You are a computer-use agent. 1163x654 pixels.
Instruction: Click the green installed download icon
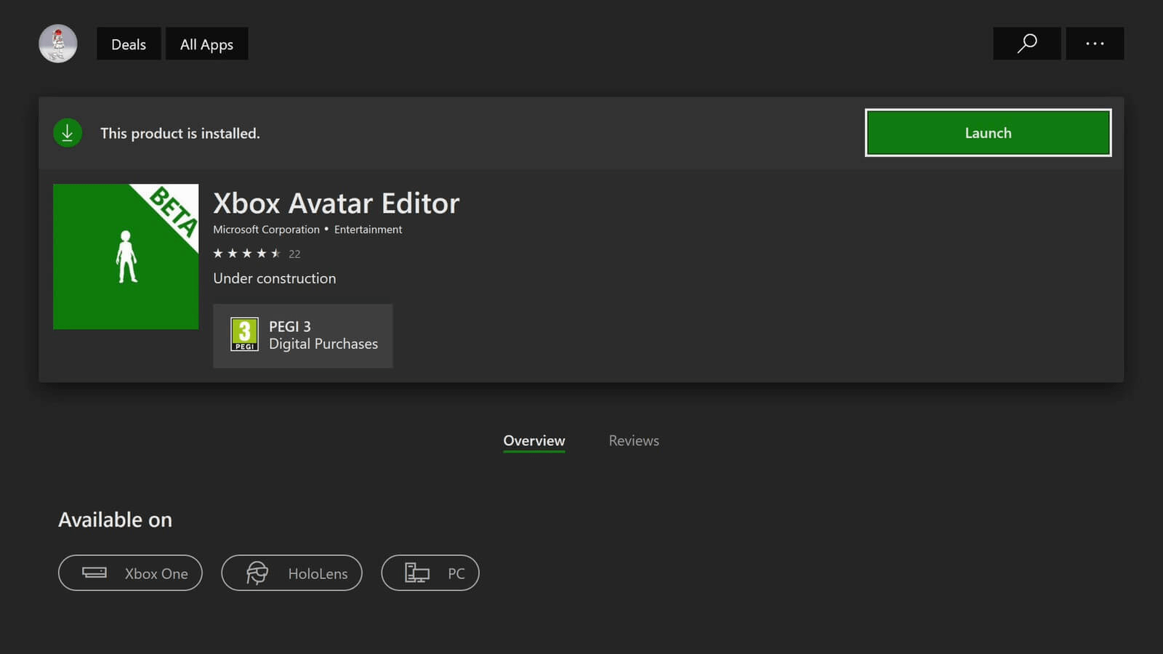tap(68, 133)
